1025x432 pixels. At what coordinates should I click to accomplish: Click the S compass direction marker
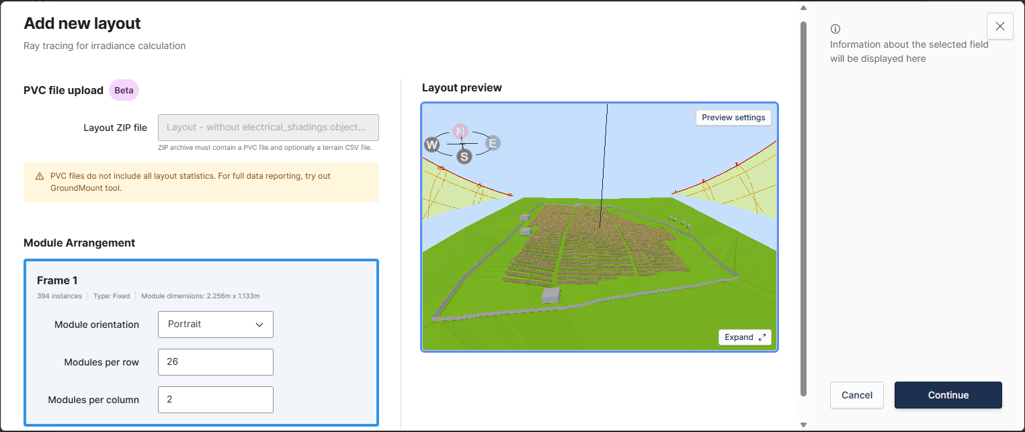coord(464,157)
